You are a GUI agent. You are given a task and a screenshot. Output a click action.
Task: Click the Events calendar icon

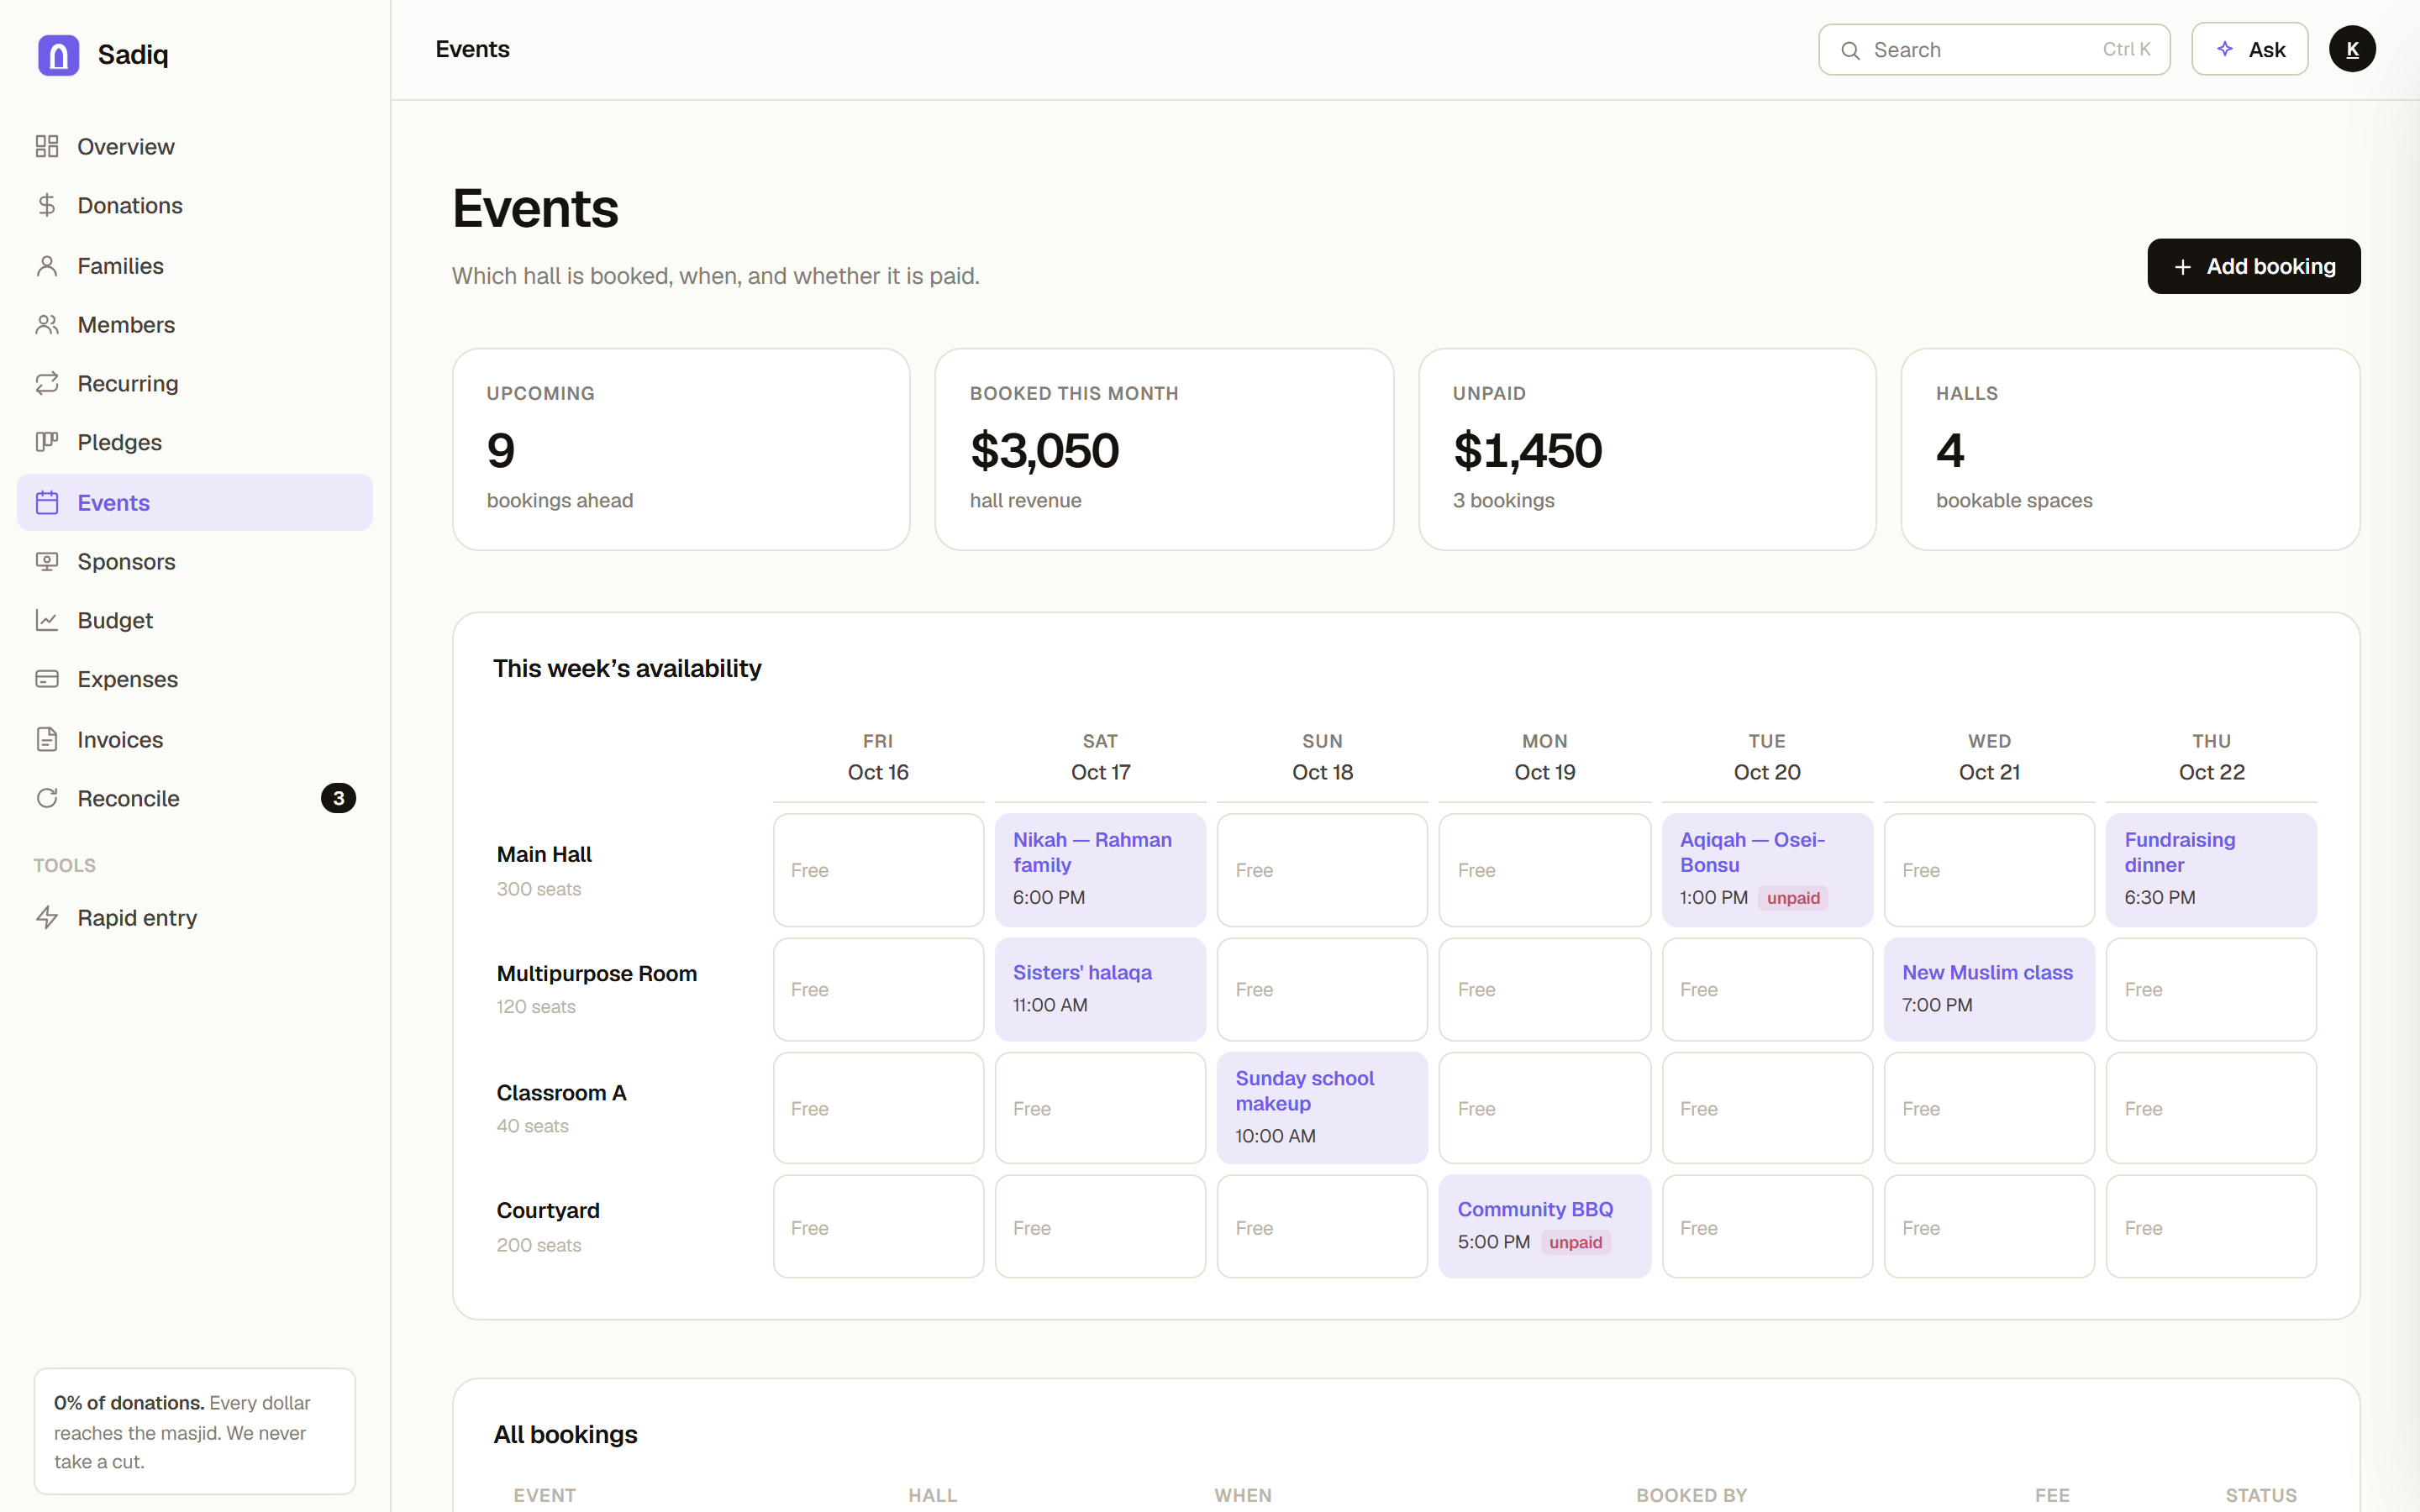[x=47, y=502]
